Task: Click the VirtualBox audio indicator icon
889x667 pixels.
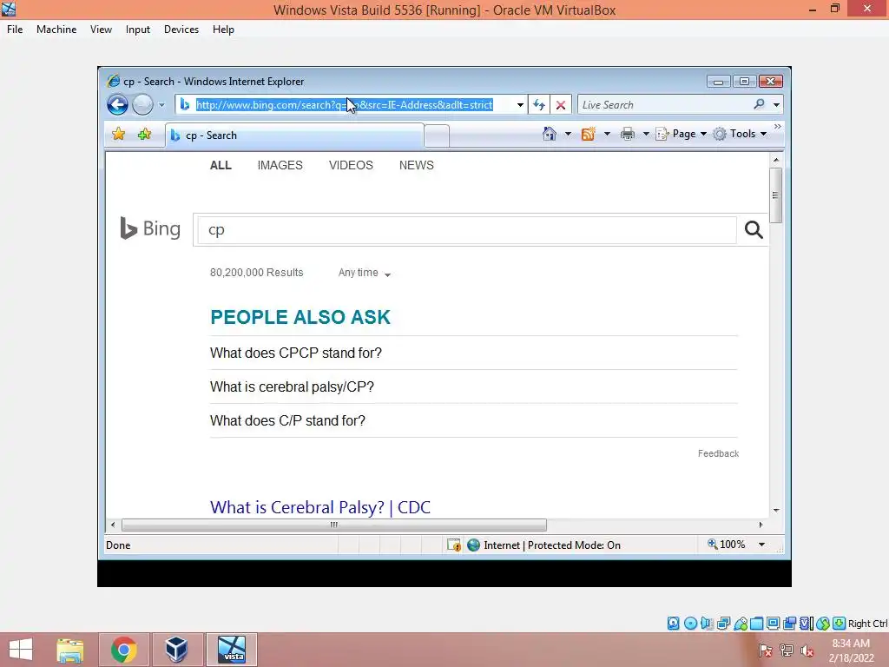Action: click(707, 624)
